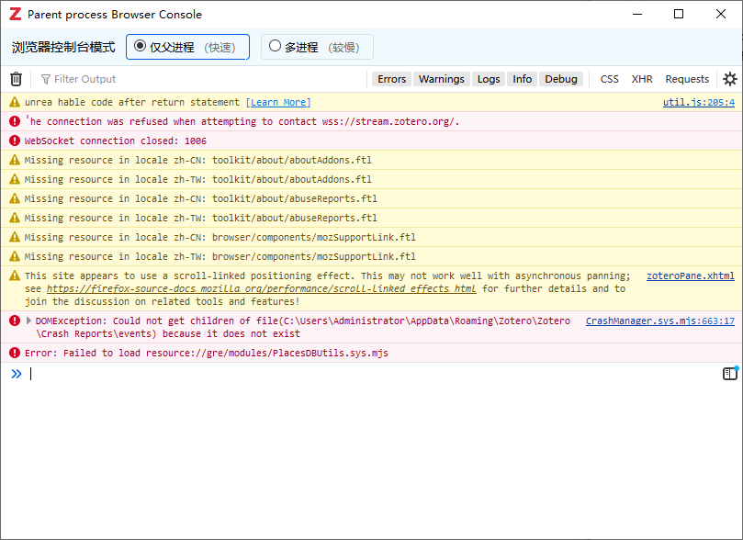Click the 浏览器控制台模式 label
743x540 pixels.
coord(63,47)
